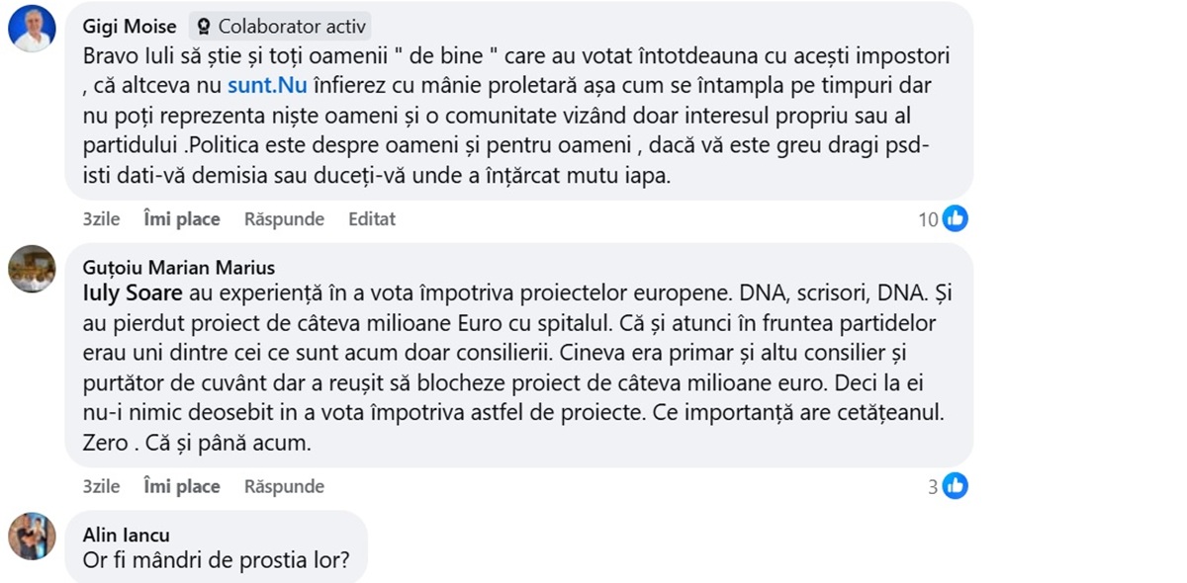
Task: Click the like reaction icon with count 10
Action: click(955, 219)
